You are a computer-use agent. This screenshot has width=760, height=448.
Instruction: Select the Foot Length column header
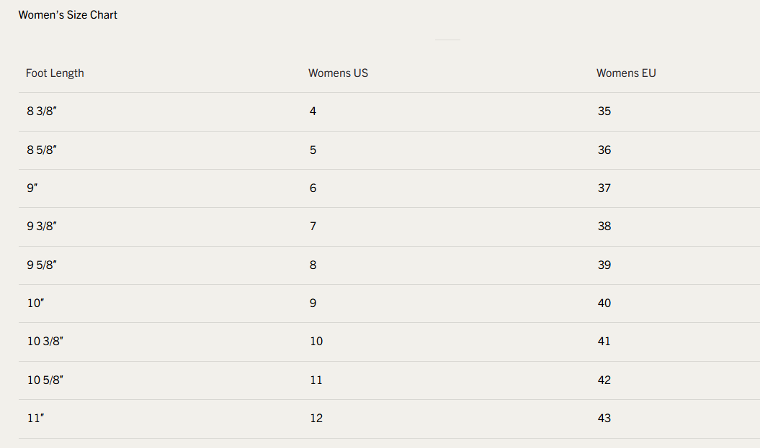click(55, 73)
